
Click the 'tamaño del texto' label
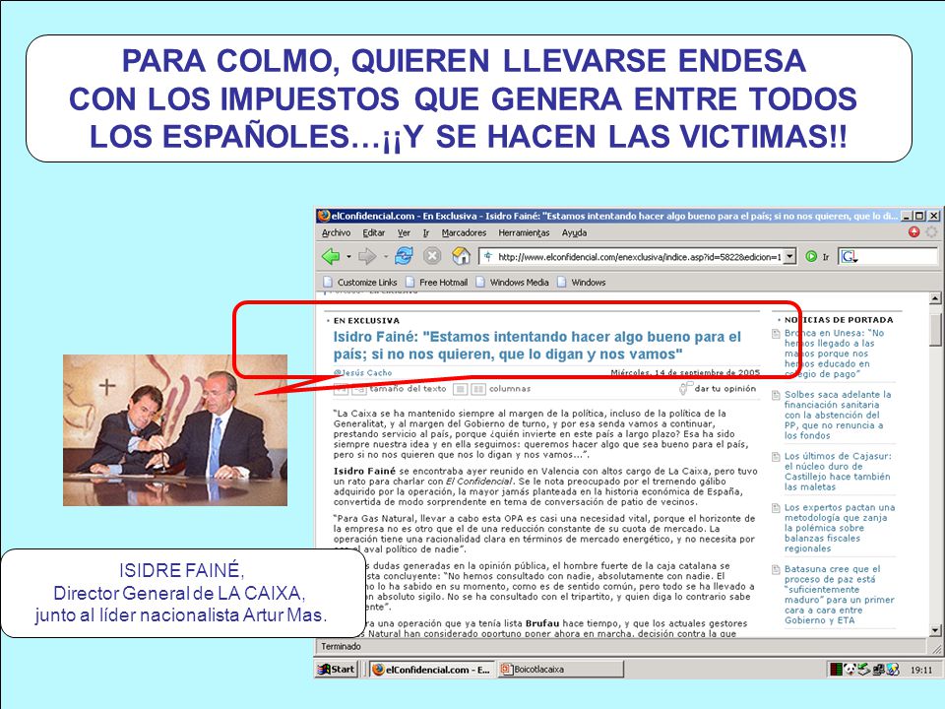[x=408, y=389]
